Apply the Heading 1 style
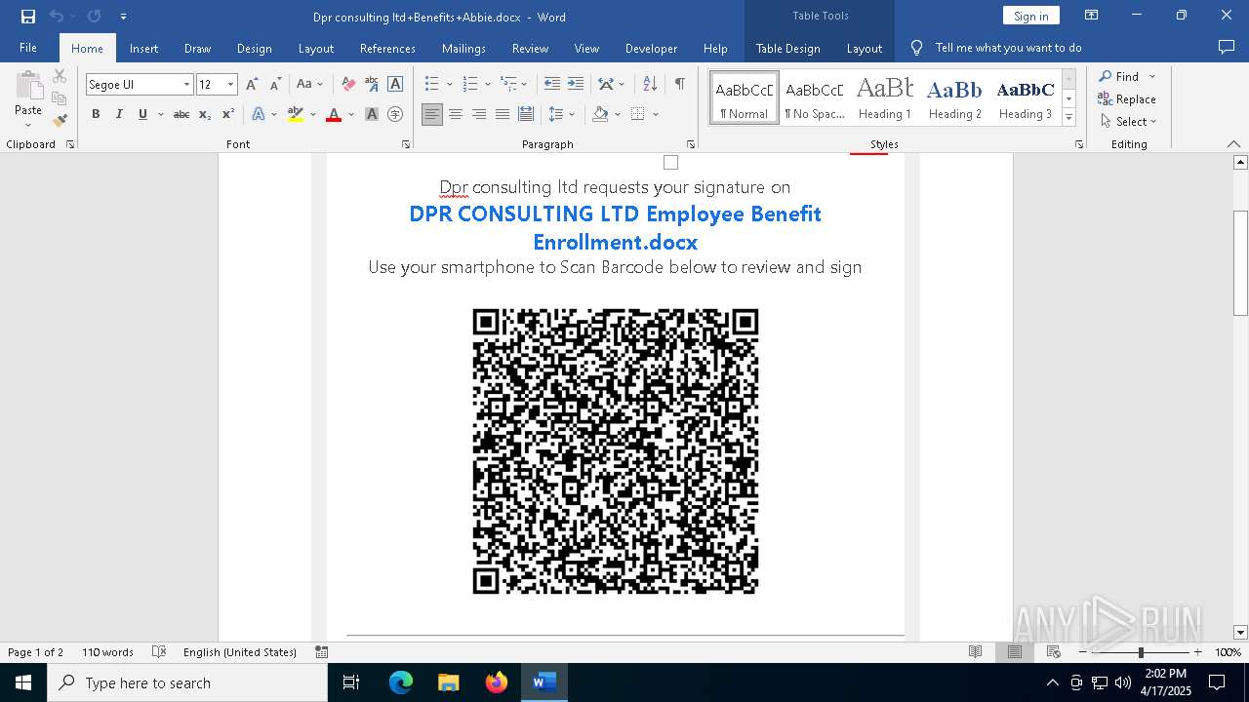1249x702 pixels. pos(885,97)
